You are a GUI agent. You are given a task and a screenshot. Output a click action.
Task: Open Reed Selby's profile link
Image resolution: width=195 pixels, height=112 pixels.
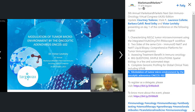click(x=151, y=24)
